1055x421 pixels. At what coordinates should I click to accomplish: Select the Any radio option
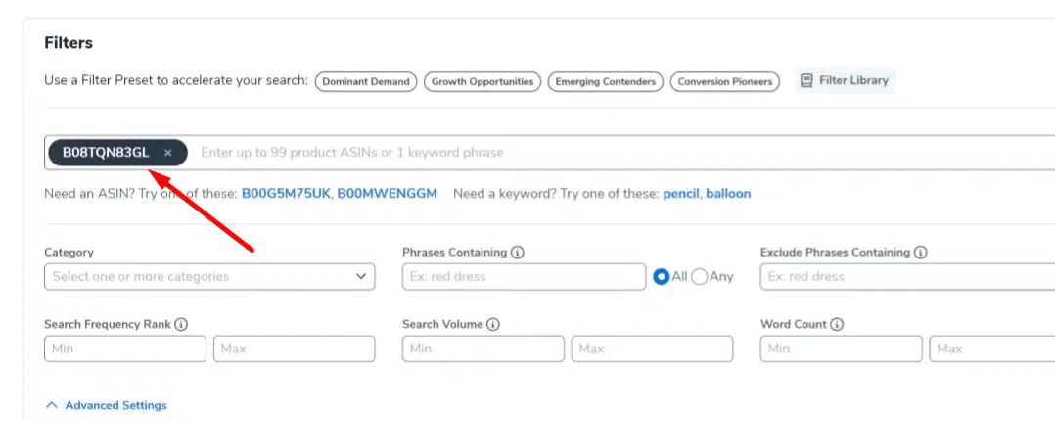click(x=699, y=277)
